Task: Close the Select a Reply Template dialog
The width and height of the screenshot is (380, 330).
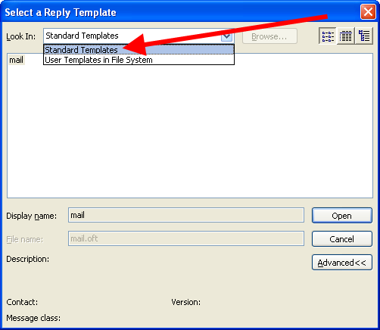Action: point(368,12)
